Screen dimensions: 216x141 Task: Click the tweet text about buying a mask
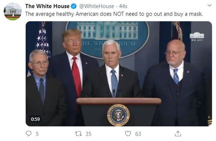[x=114, y=14]
